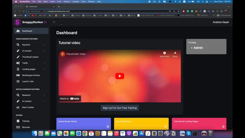Viewport: 245px width, 138px height.
Task: Click the Thumbnail creator label
Action: coord(30,57)
